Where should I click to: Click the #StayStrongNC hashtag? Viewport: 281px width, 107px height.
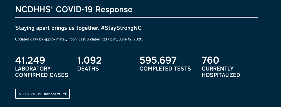pyautogui.click(x=123, y=28)
